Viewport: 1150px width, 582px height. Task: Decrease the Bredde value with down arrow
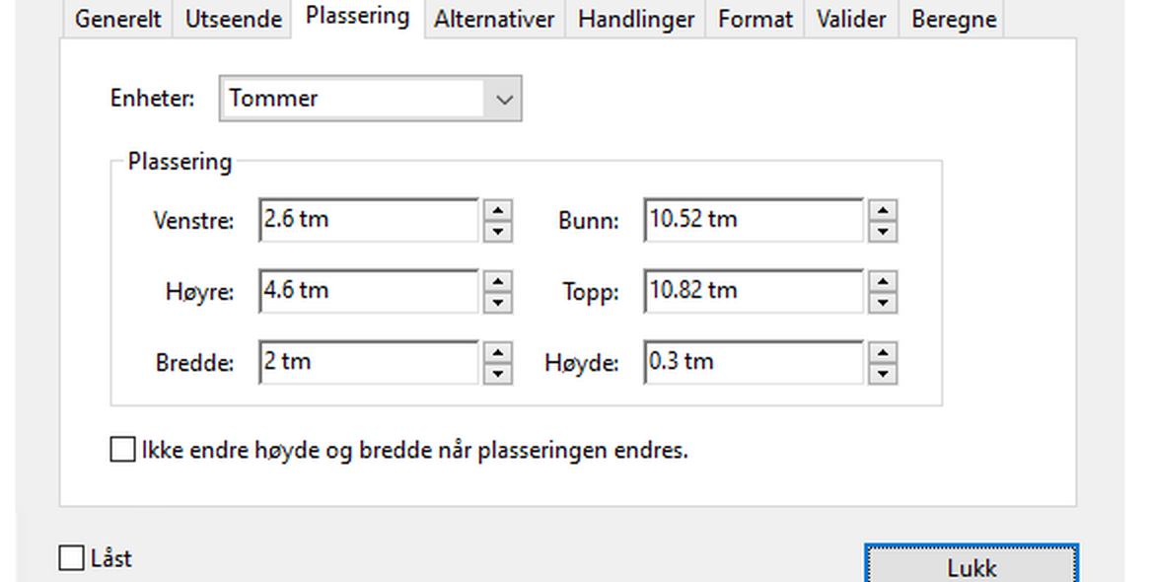(x=498, y=374)
